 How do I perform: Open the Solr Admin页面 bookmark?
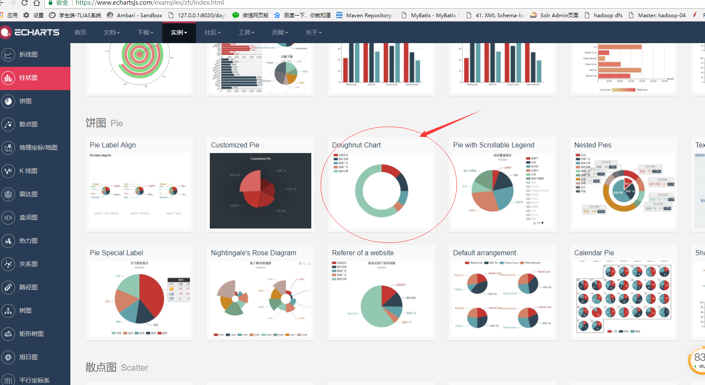(554, 15)
